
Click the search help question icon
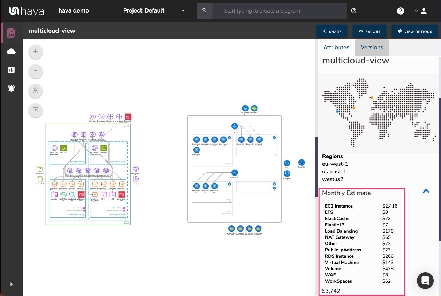click(x=353, y=11)
